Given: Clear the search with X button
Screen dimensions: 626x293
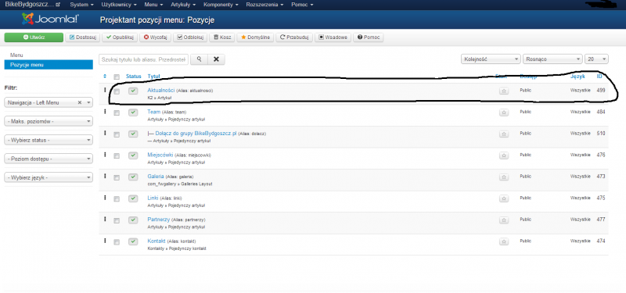Looking at the screenshot, I should pyautogui.click(x=217, y=59).
